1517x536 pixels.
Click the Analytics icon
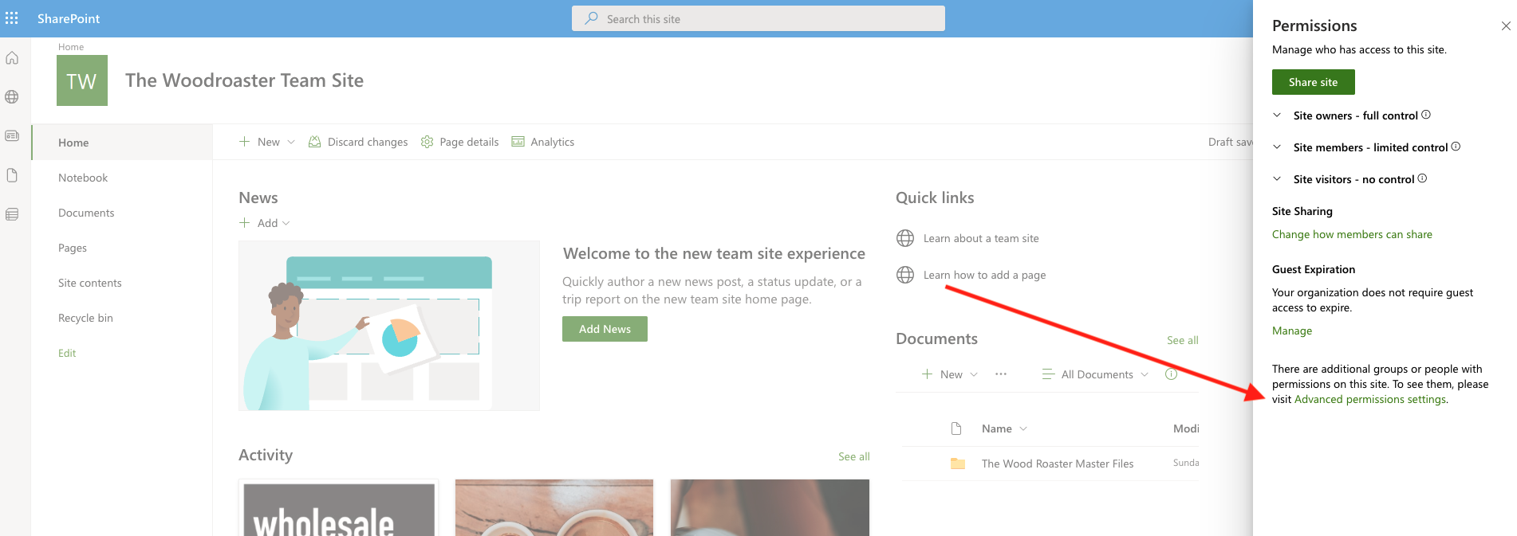(518, 142)
